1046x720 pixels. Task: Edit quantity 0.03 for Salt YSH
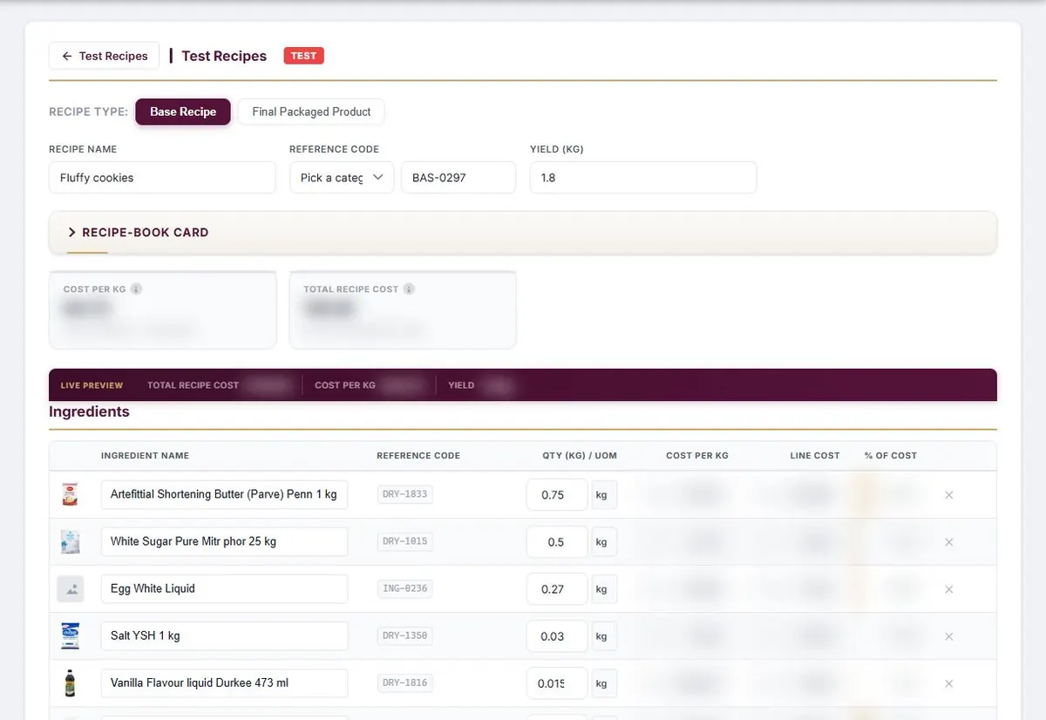click(x=557, y=635)
